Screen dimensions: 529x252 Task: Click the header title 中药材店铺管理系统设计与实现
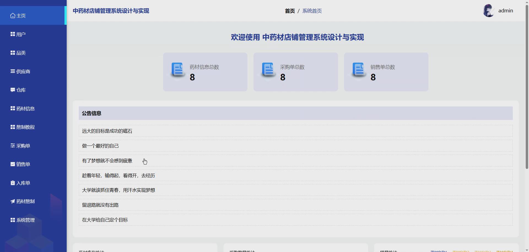[111, 11]
